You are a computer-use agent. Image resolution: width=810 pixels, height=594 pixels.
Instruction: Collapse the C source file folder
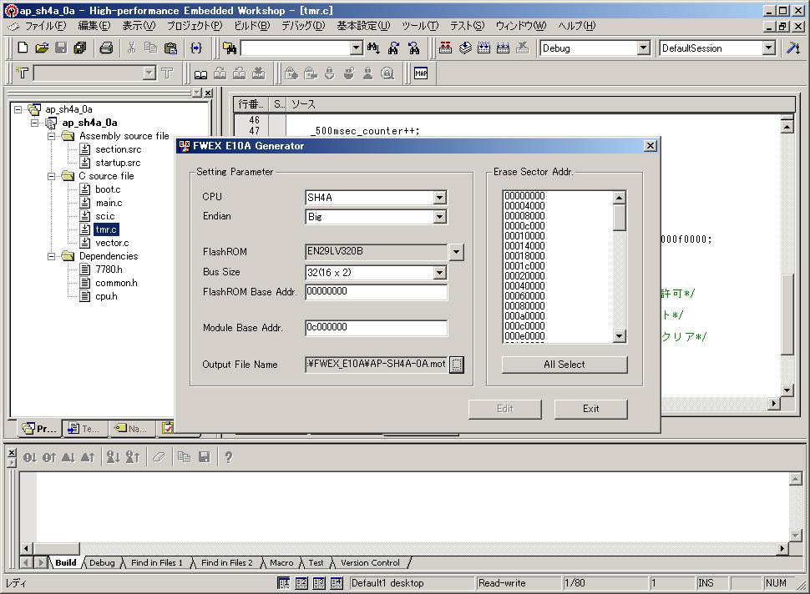click(51, 176)
